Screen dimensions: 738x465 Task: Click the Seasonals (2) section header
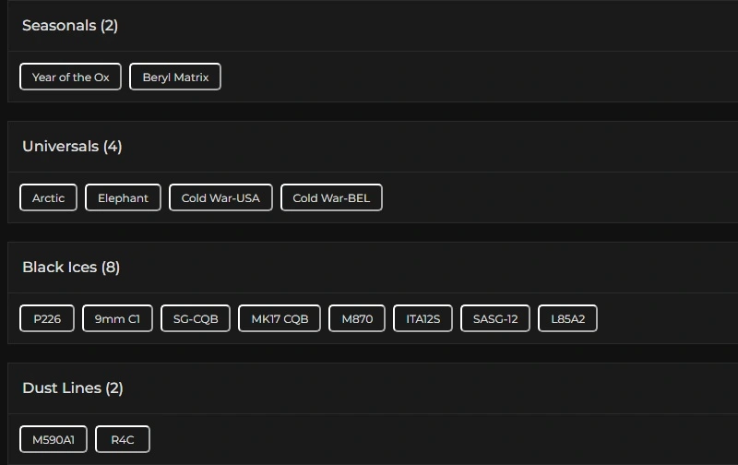click(70, 26)
